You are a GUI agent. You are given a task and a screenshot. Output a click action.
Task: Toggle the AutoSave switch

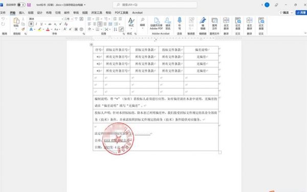tap(21, 5)
